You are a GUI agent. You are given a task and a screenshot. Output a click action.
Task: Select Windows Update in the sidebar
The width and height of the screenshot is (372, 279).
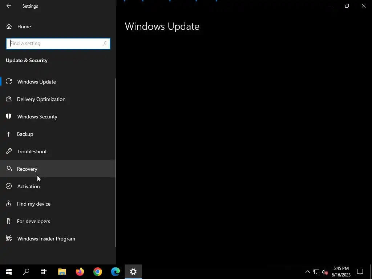click(x=58, y=82)
